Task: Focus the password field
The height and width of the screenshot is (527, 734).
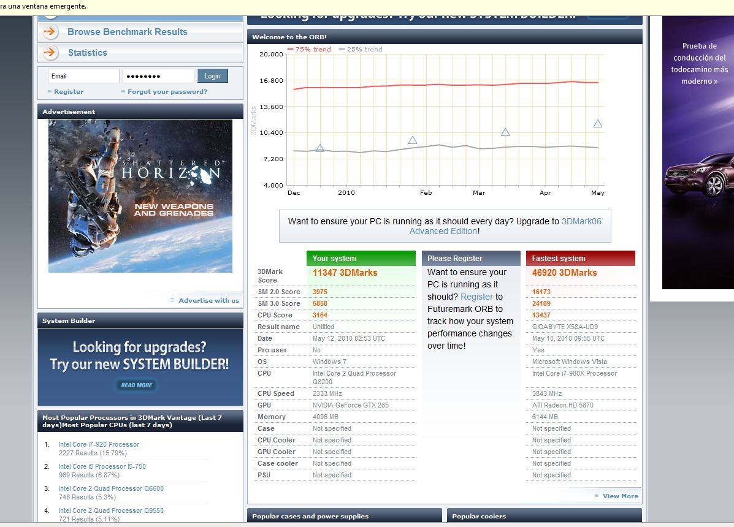Action: tap(158, 76)
